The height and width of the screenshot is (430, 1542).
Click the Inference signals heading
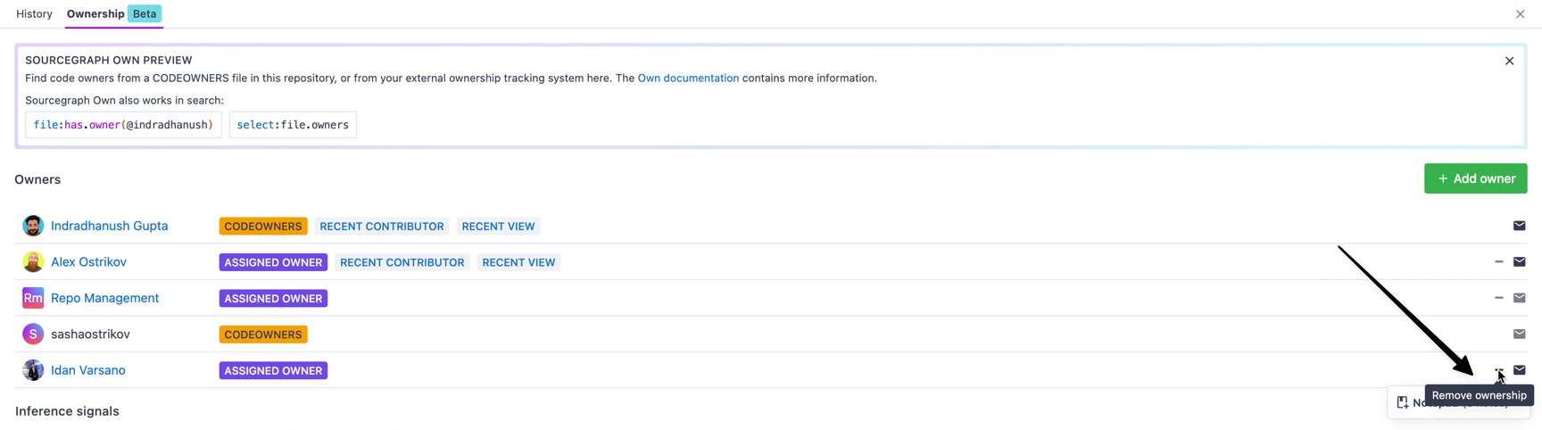(67, 411)
